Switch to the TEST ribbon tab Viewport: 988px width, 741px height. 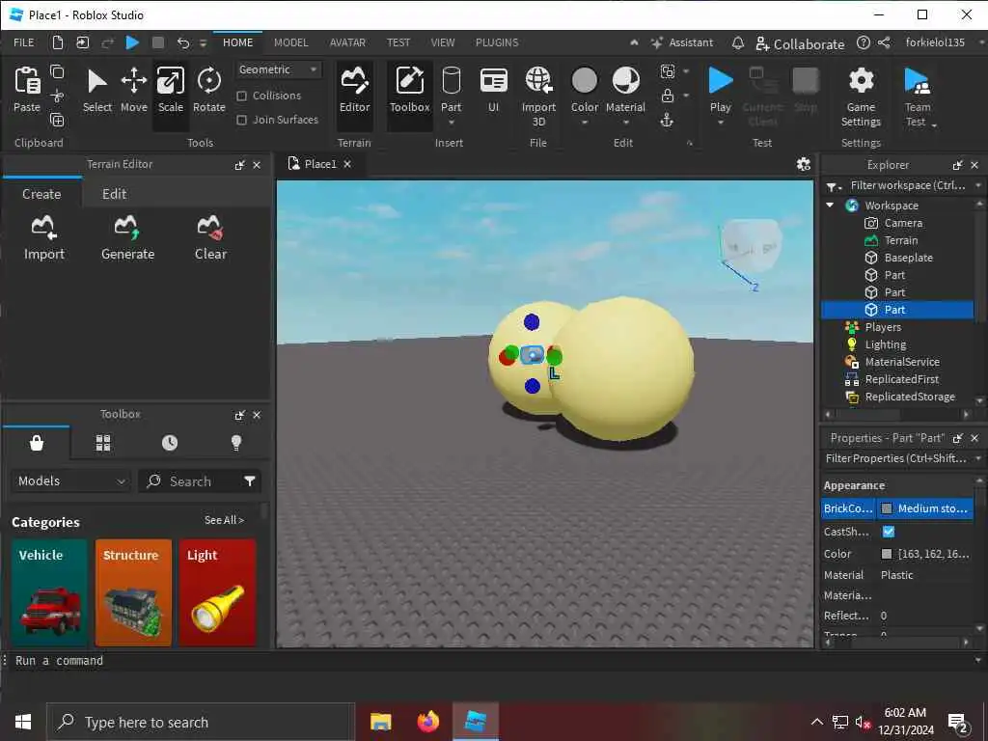pyautogui.click(x=398, y=42)
